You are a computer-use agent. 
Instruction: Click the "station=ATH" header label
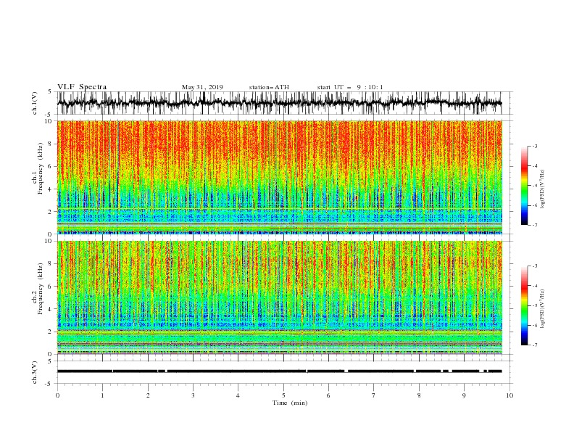(269, 87)
